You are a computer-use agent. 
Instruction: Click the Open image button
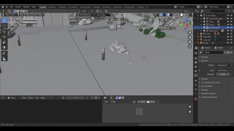pyautogui.click(x=151, y=102)
